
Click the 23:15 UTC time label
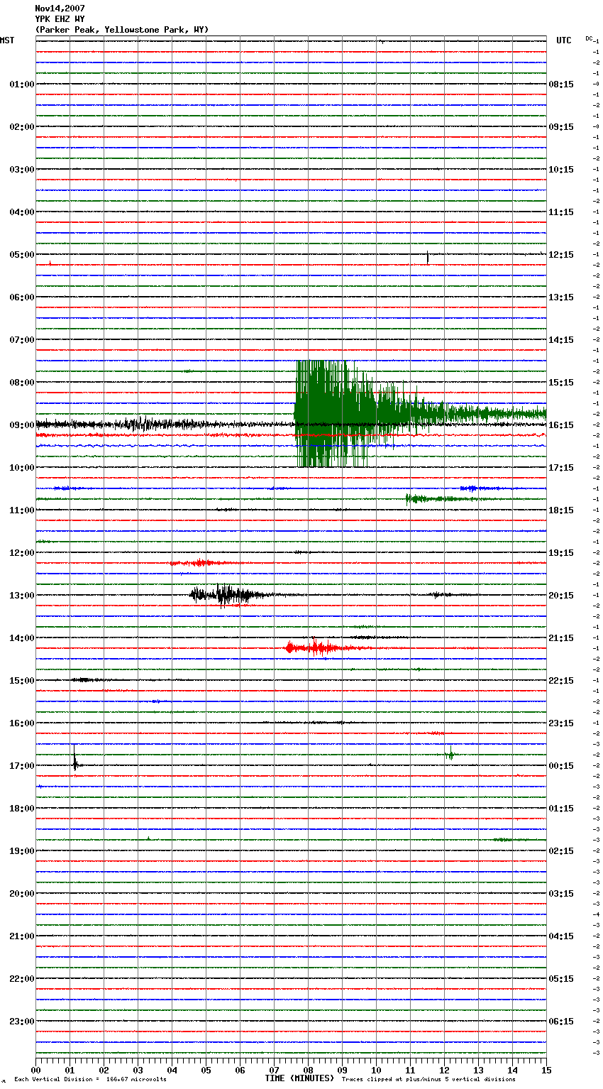click(561, 723)
